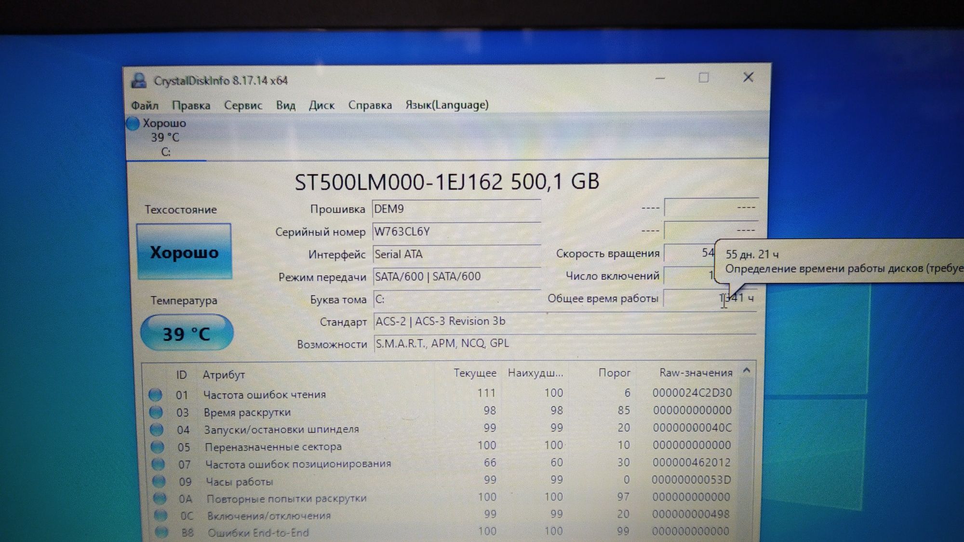Click status icon of attribute 01
The image size is (964, 542).
click(155, 395)
